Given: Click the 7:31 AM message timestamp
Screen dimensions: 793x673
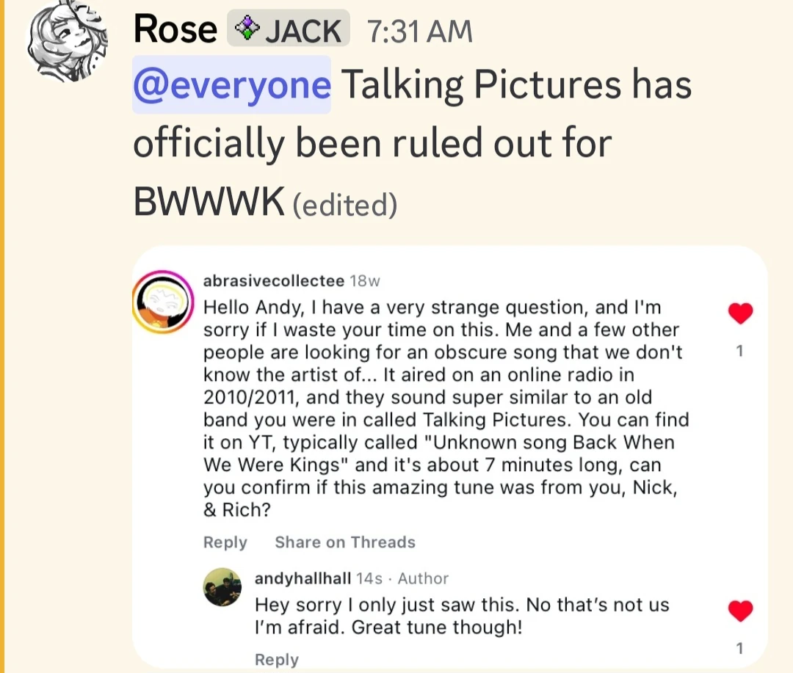Looking at the screenshot, I should coord(419,32).
